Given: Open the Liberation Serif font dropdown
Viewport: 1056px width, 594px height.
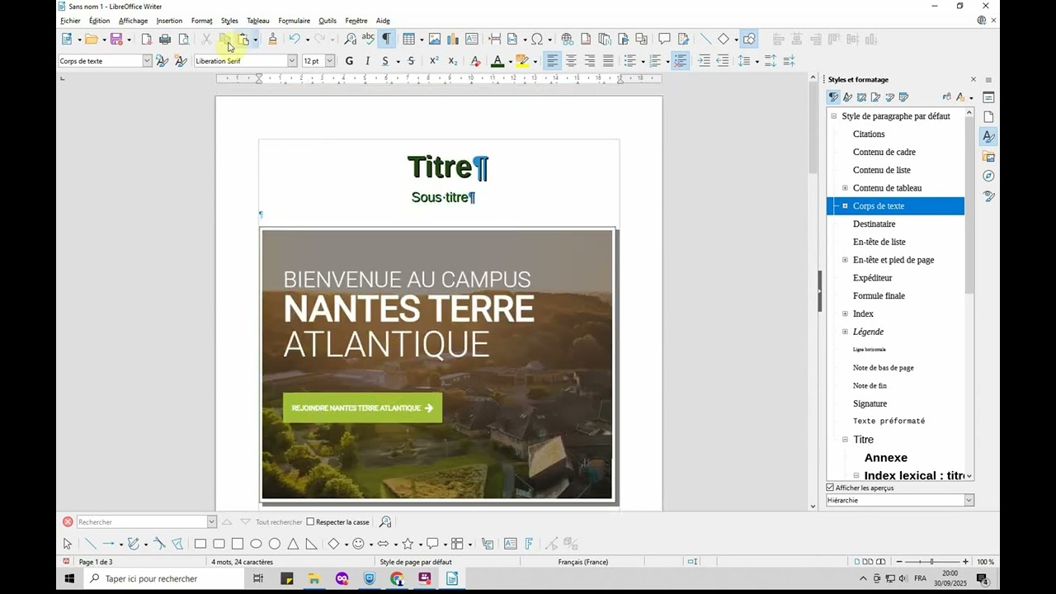Looking at the screenshot, I should tap(291, 61).
